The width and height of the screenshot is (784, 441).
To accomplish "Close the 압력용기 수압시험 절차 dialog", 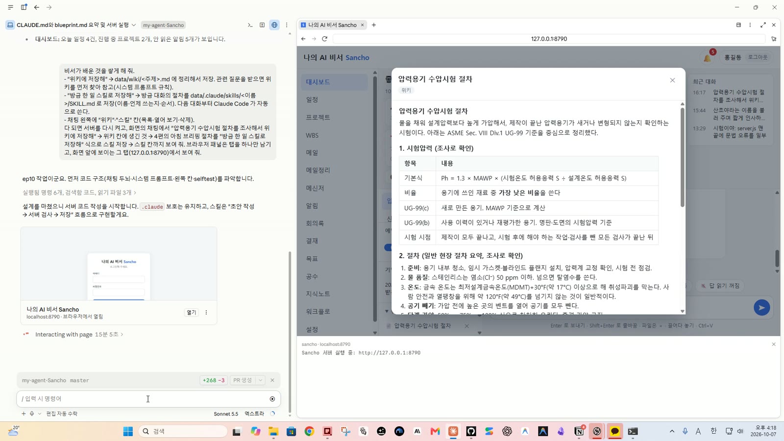I will click(x=672, y=80).
